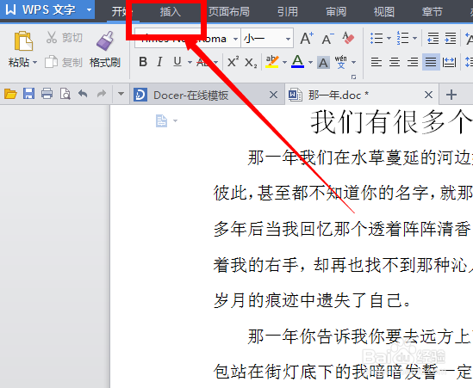Open the font size 小一 dropdown
The image size is (473, 388).
tap(288, 39)
